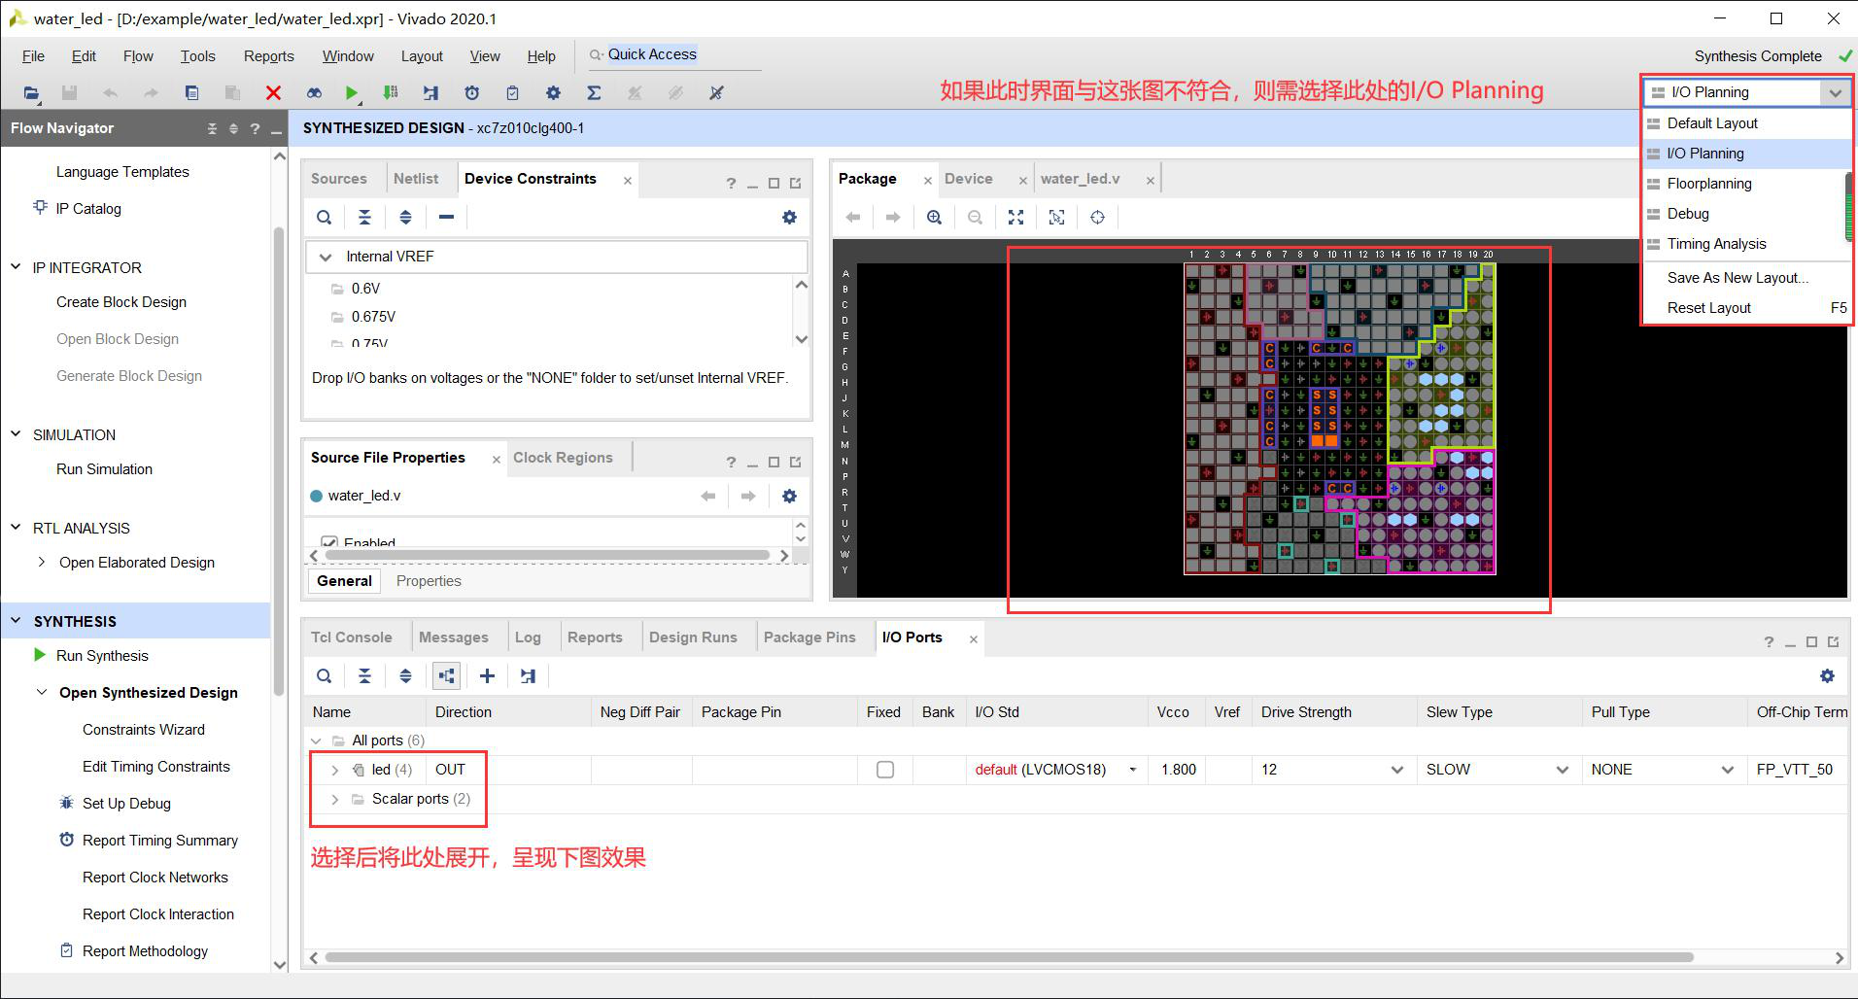
Task: Click the I/O Ports horizontal scrollbar
Action: 1009,957
